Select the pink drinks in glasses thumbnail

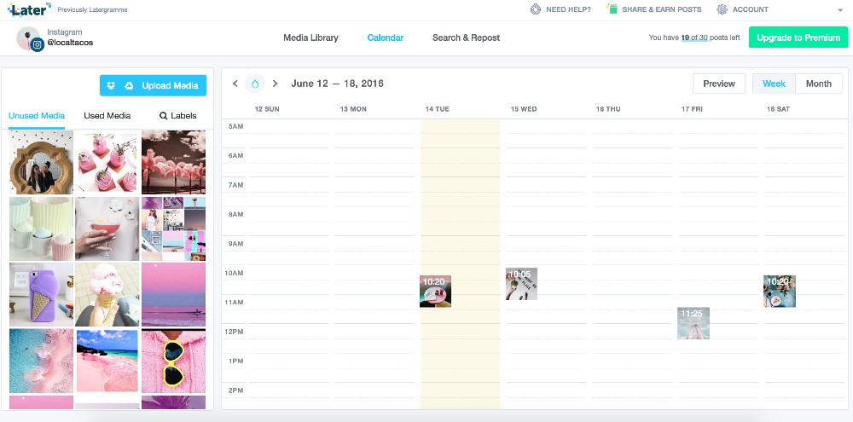click(x=107, y=163)
